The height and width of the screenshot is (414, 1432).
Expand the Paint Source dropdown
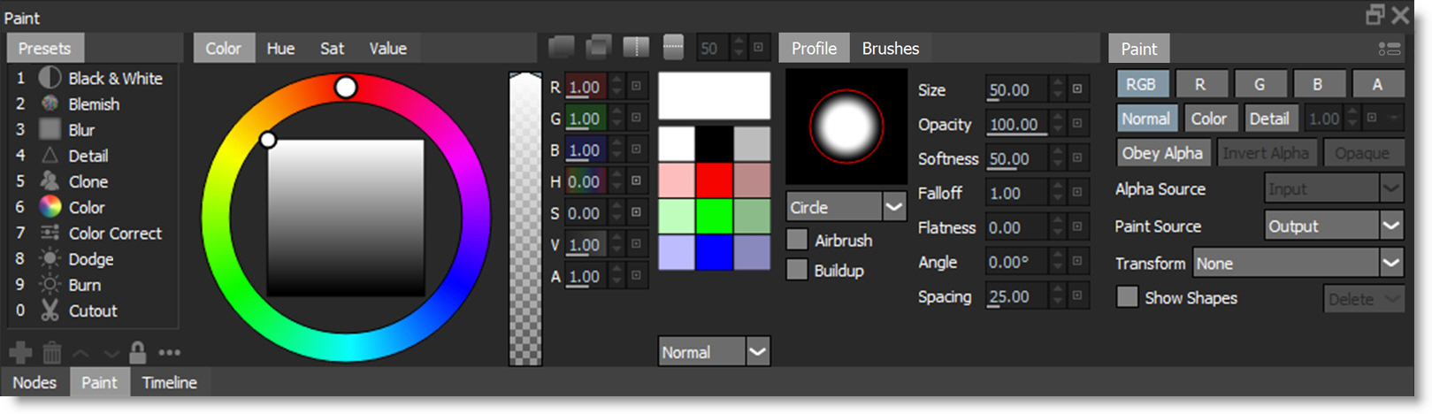click(x=1391, y=226)
